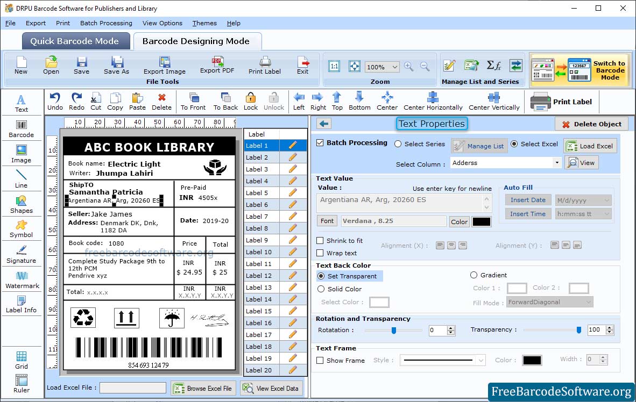Screen dimensions: 636x402
Task: Open the Fill Mode dropdown
Action: pyautogui.click(x=588, y=302)
